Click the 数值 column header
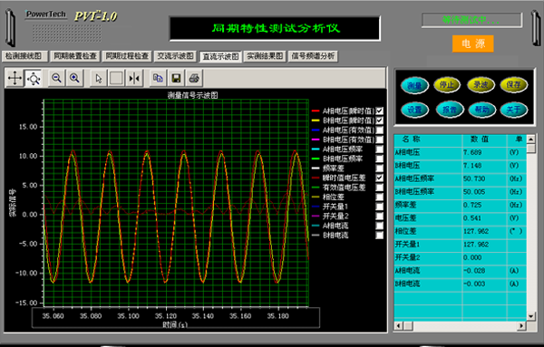544x347 pixels. [x=484, y=140]
